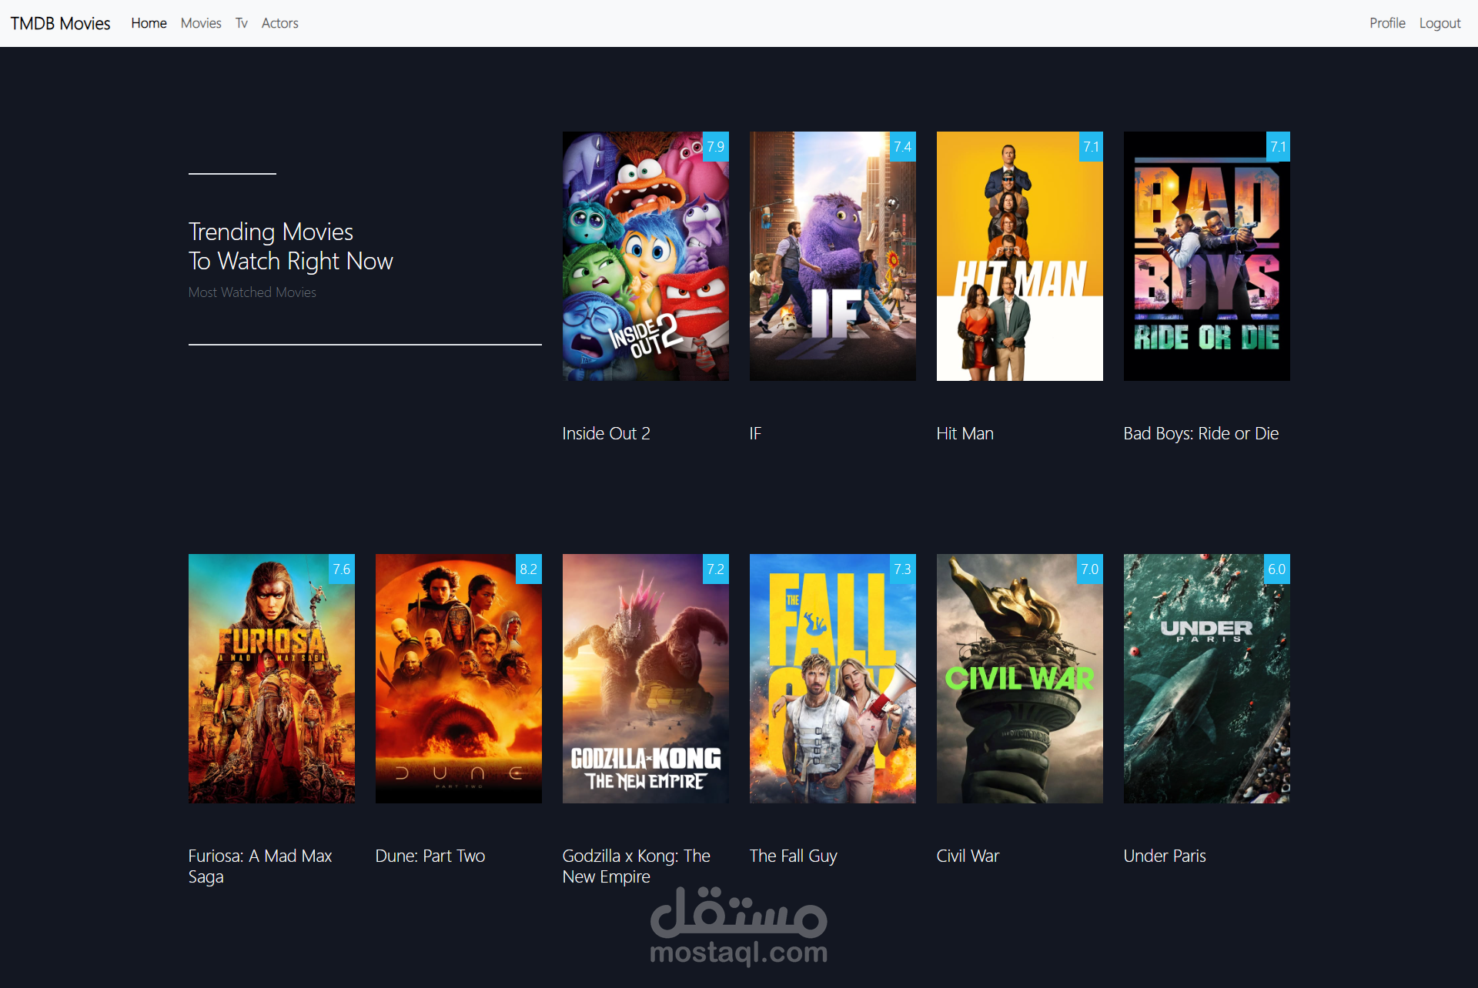Click the IF title text
This screenshot has width=1478, height=988.
(755, 433)
